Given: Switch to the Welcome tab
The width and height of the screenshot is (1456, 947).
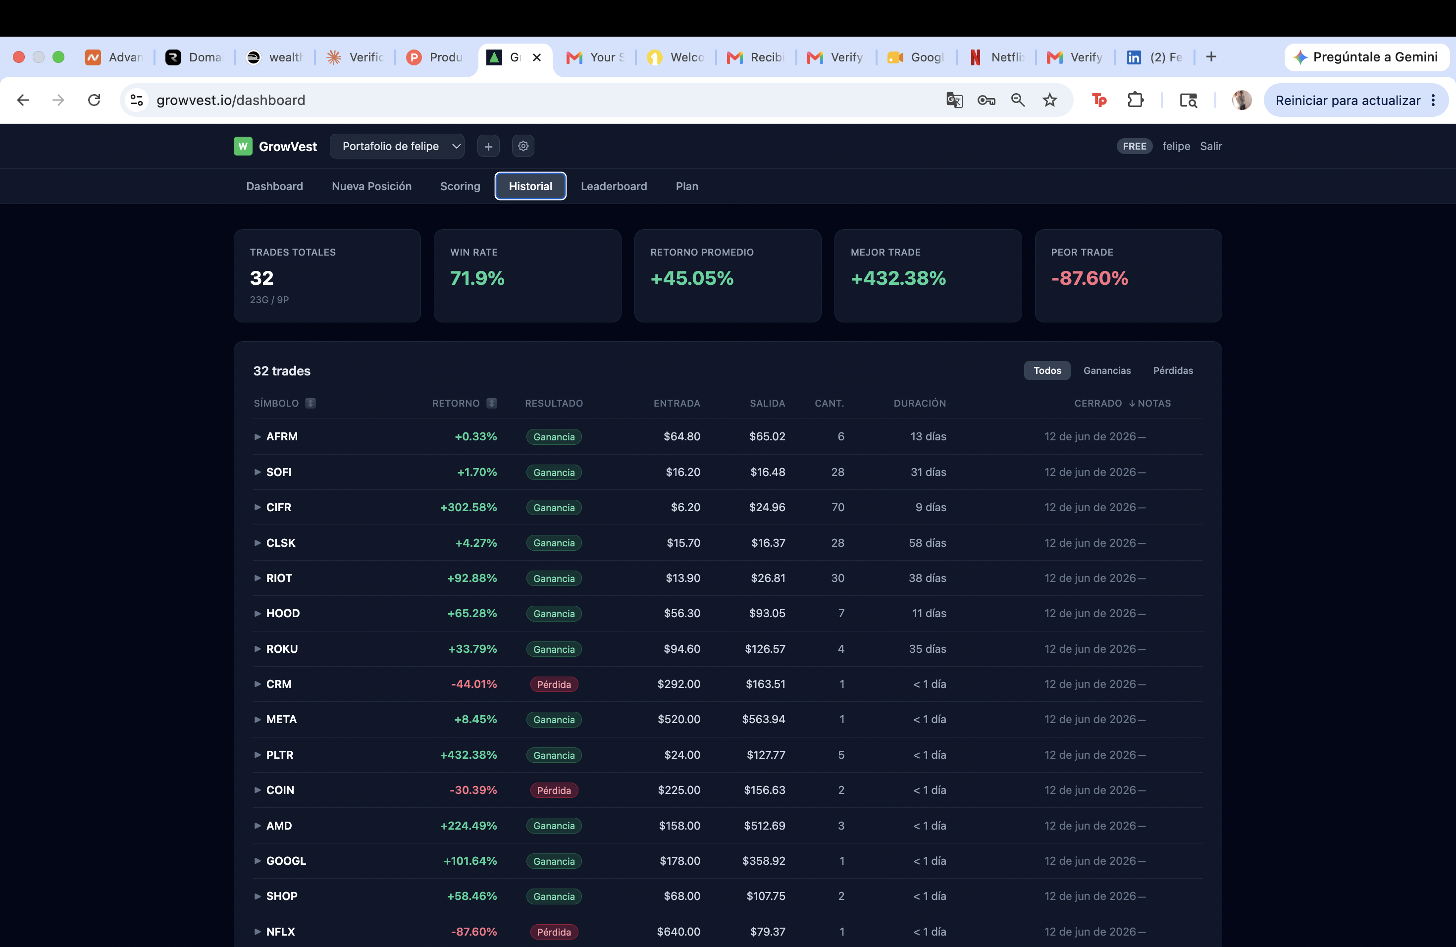Looking at the screenshot, I should pyautogui.click(x=676, y=57).
